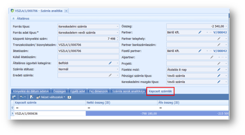Sort by Nettó összeg (JD) column header
Screen dimensions: 245x135
121,103
